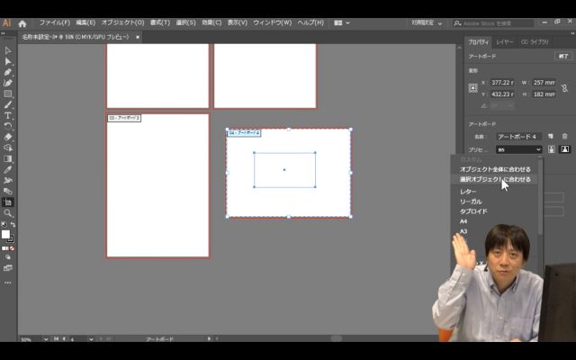The width and height of the screenshot is (576, 360).
Task: Select the Zoom tool
Action: 8,213
